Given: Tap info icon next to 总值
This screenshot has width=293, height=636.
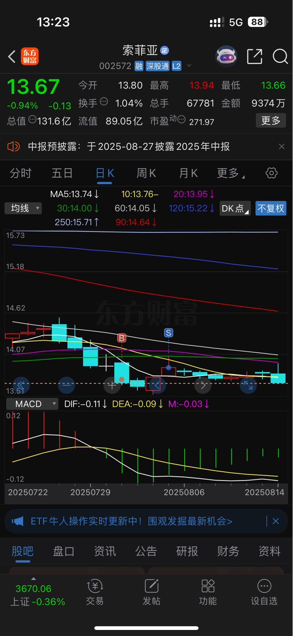Looking at the screenshot, I should (x=32, y=120).
